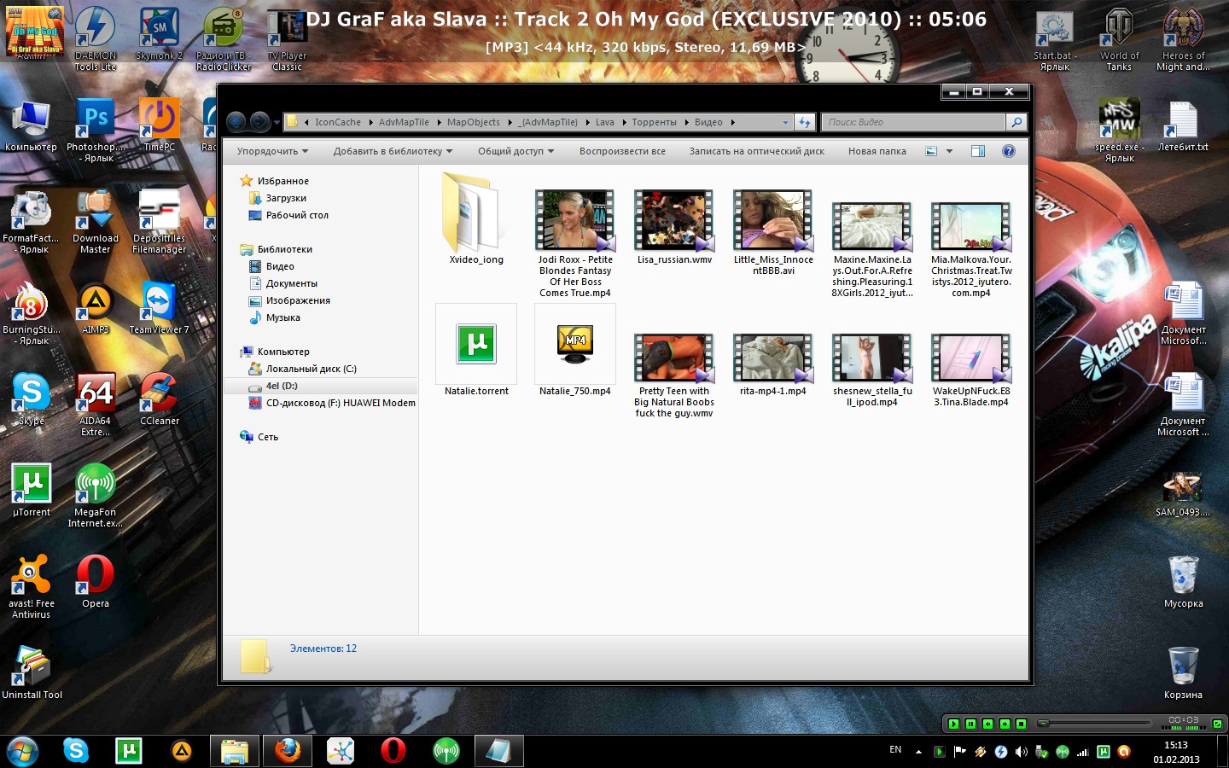1229x768 pixels.
Task: Select the AIDA64 Extreme desktop icon
Action: 96,404
